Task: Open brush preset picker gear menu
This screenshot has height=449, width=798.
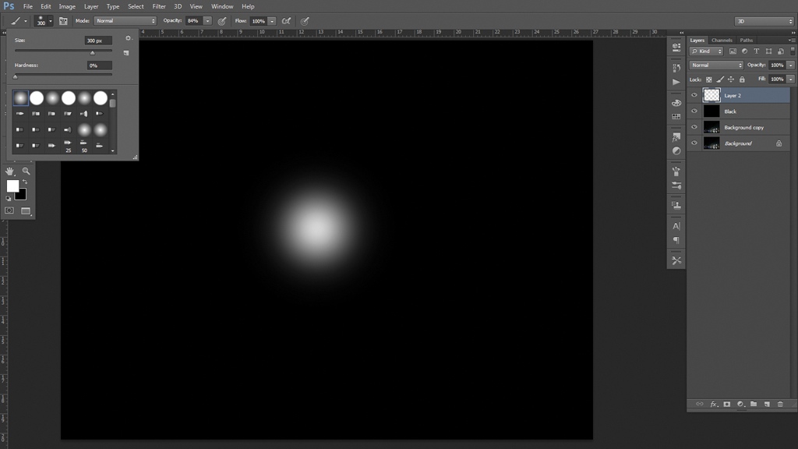Action: (x=129, y=38)
